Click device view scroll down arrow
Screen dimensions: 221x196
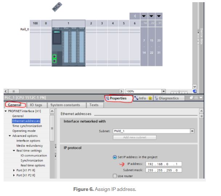click(x=195, y=87)
